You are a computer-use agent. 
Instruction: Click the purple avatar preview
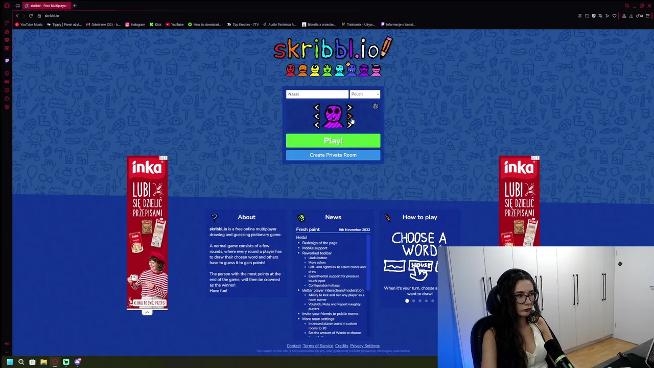(333, 117)
